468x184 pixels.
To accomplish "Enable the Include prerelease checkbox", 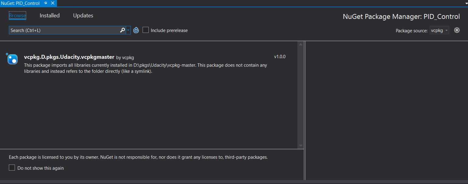I will [x=146, y=30].
